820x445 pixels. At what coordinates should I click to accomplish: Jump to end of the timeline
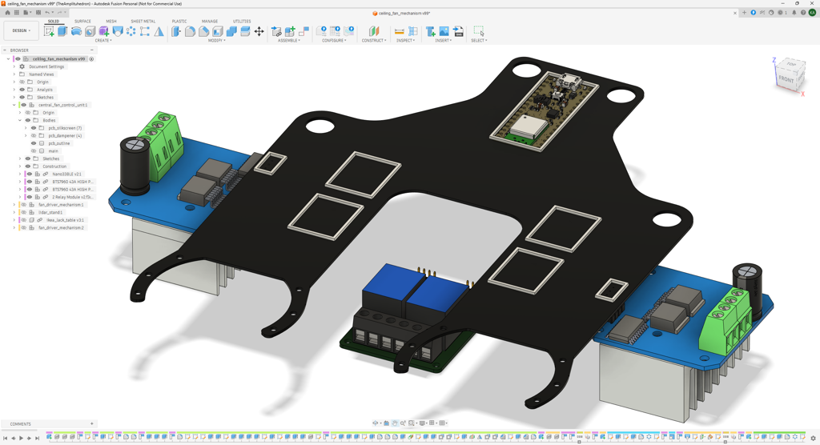(x=37, y=439)
